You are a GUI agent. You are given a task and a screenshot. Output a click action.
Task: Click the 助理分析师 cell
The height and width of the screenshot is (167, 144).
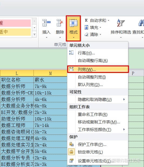pyautogui.click(x=17, y=119)
